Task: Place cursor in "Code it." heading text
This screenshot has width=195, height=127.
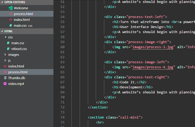Action: pos(128,82)
